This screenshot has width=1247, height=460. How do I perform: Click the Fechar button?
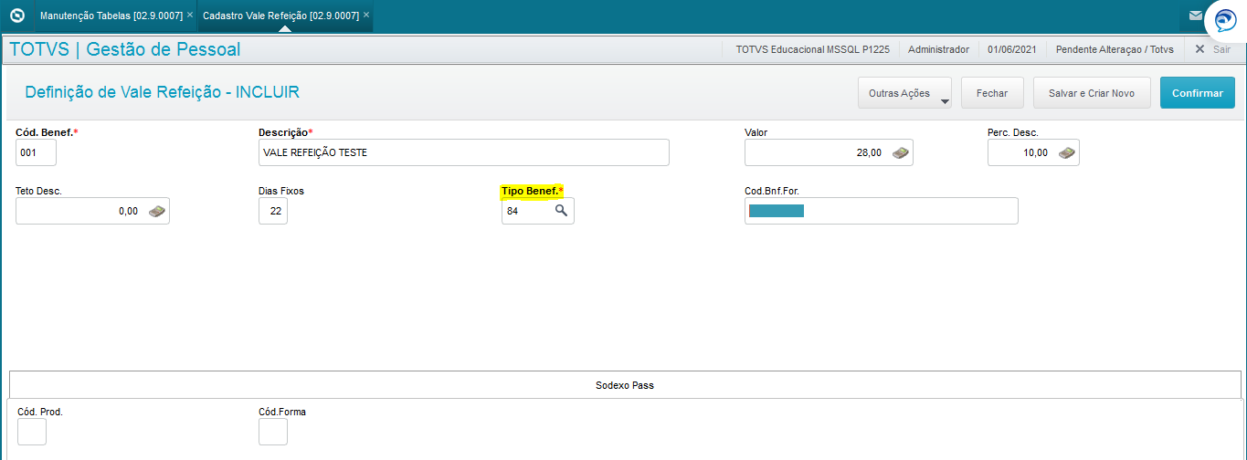pos(992,93)
